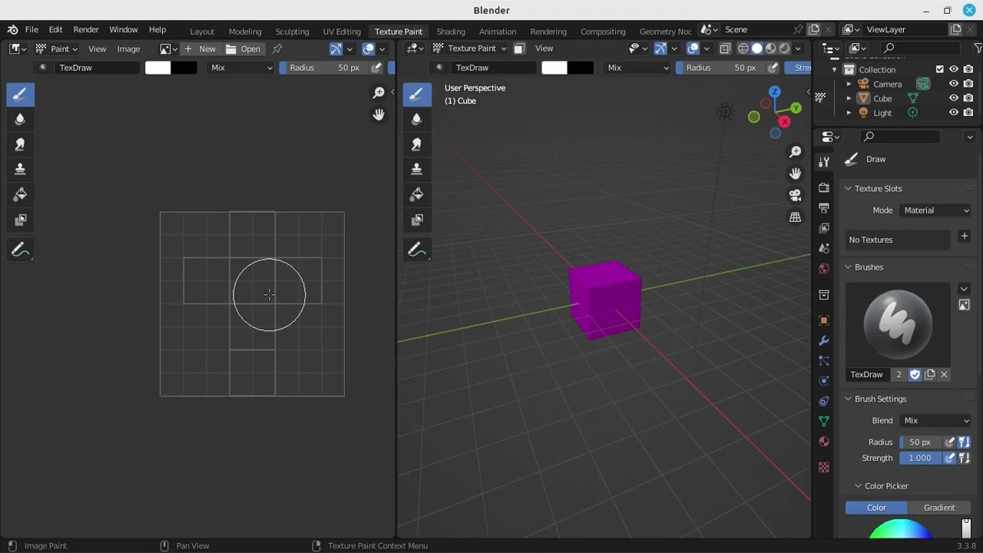Select the Annotate tool in image editor
This screenshot has height=553, width=983.
click(x=20, y=250)
